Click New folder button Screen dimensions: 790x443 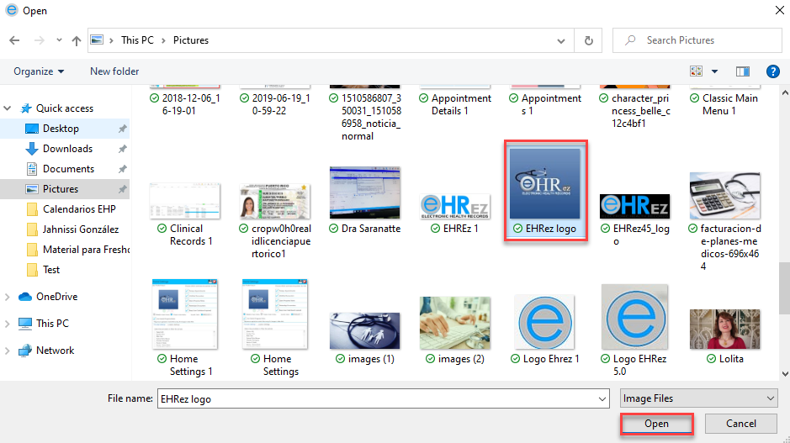pyautogui.click(x=114, y=71)
